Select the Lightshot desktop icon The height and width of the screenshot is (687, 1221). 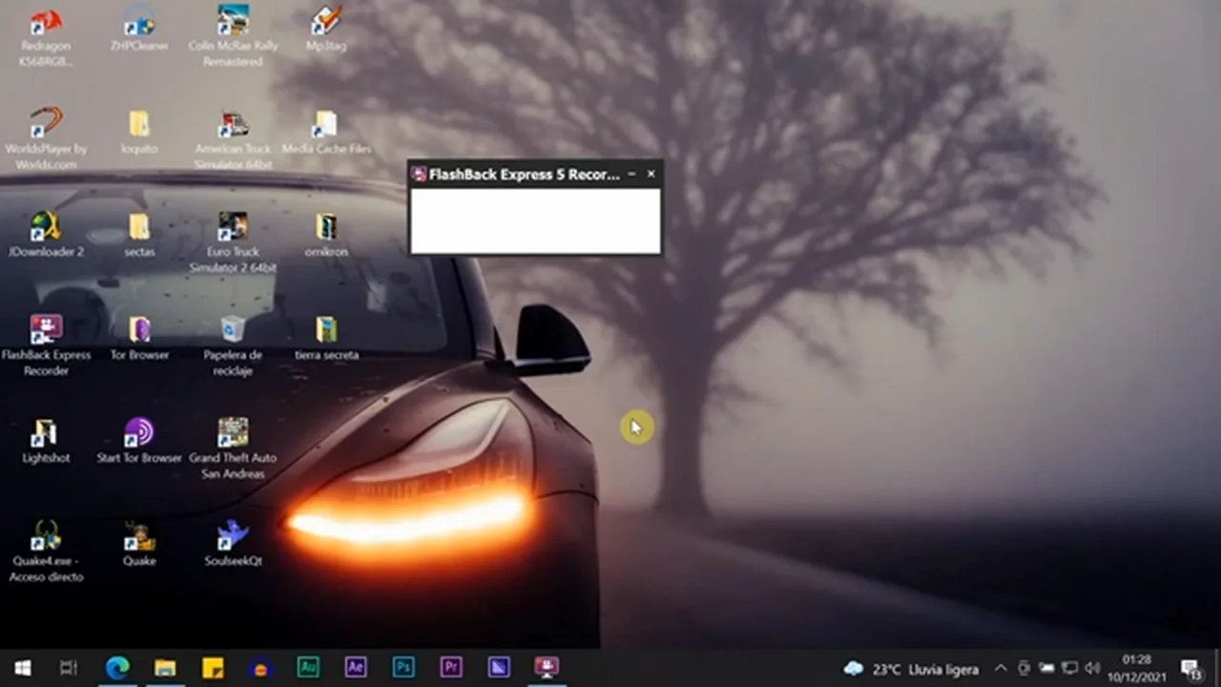coord(45,434)
